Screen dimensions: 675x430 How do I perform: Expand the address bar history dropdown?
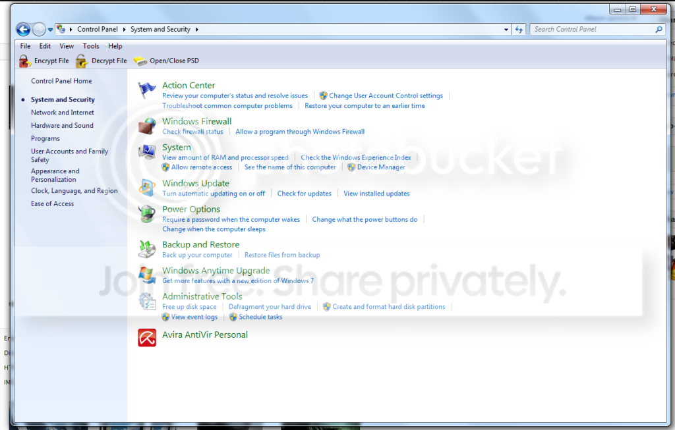[506, 30]
